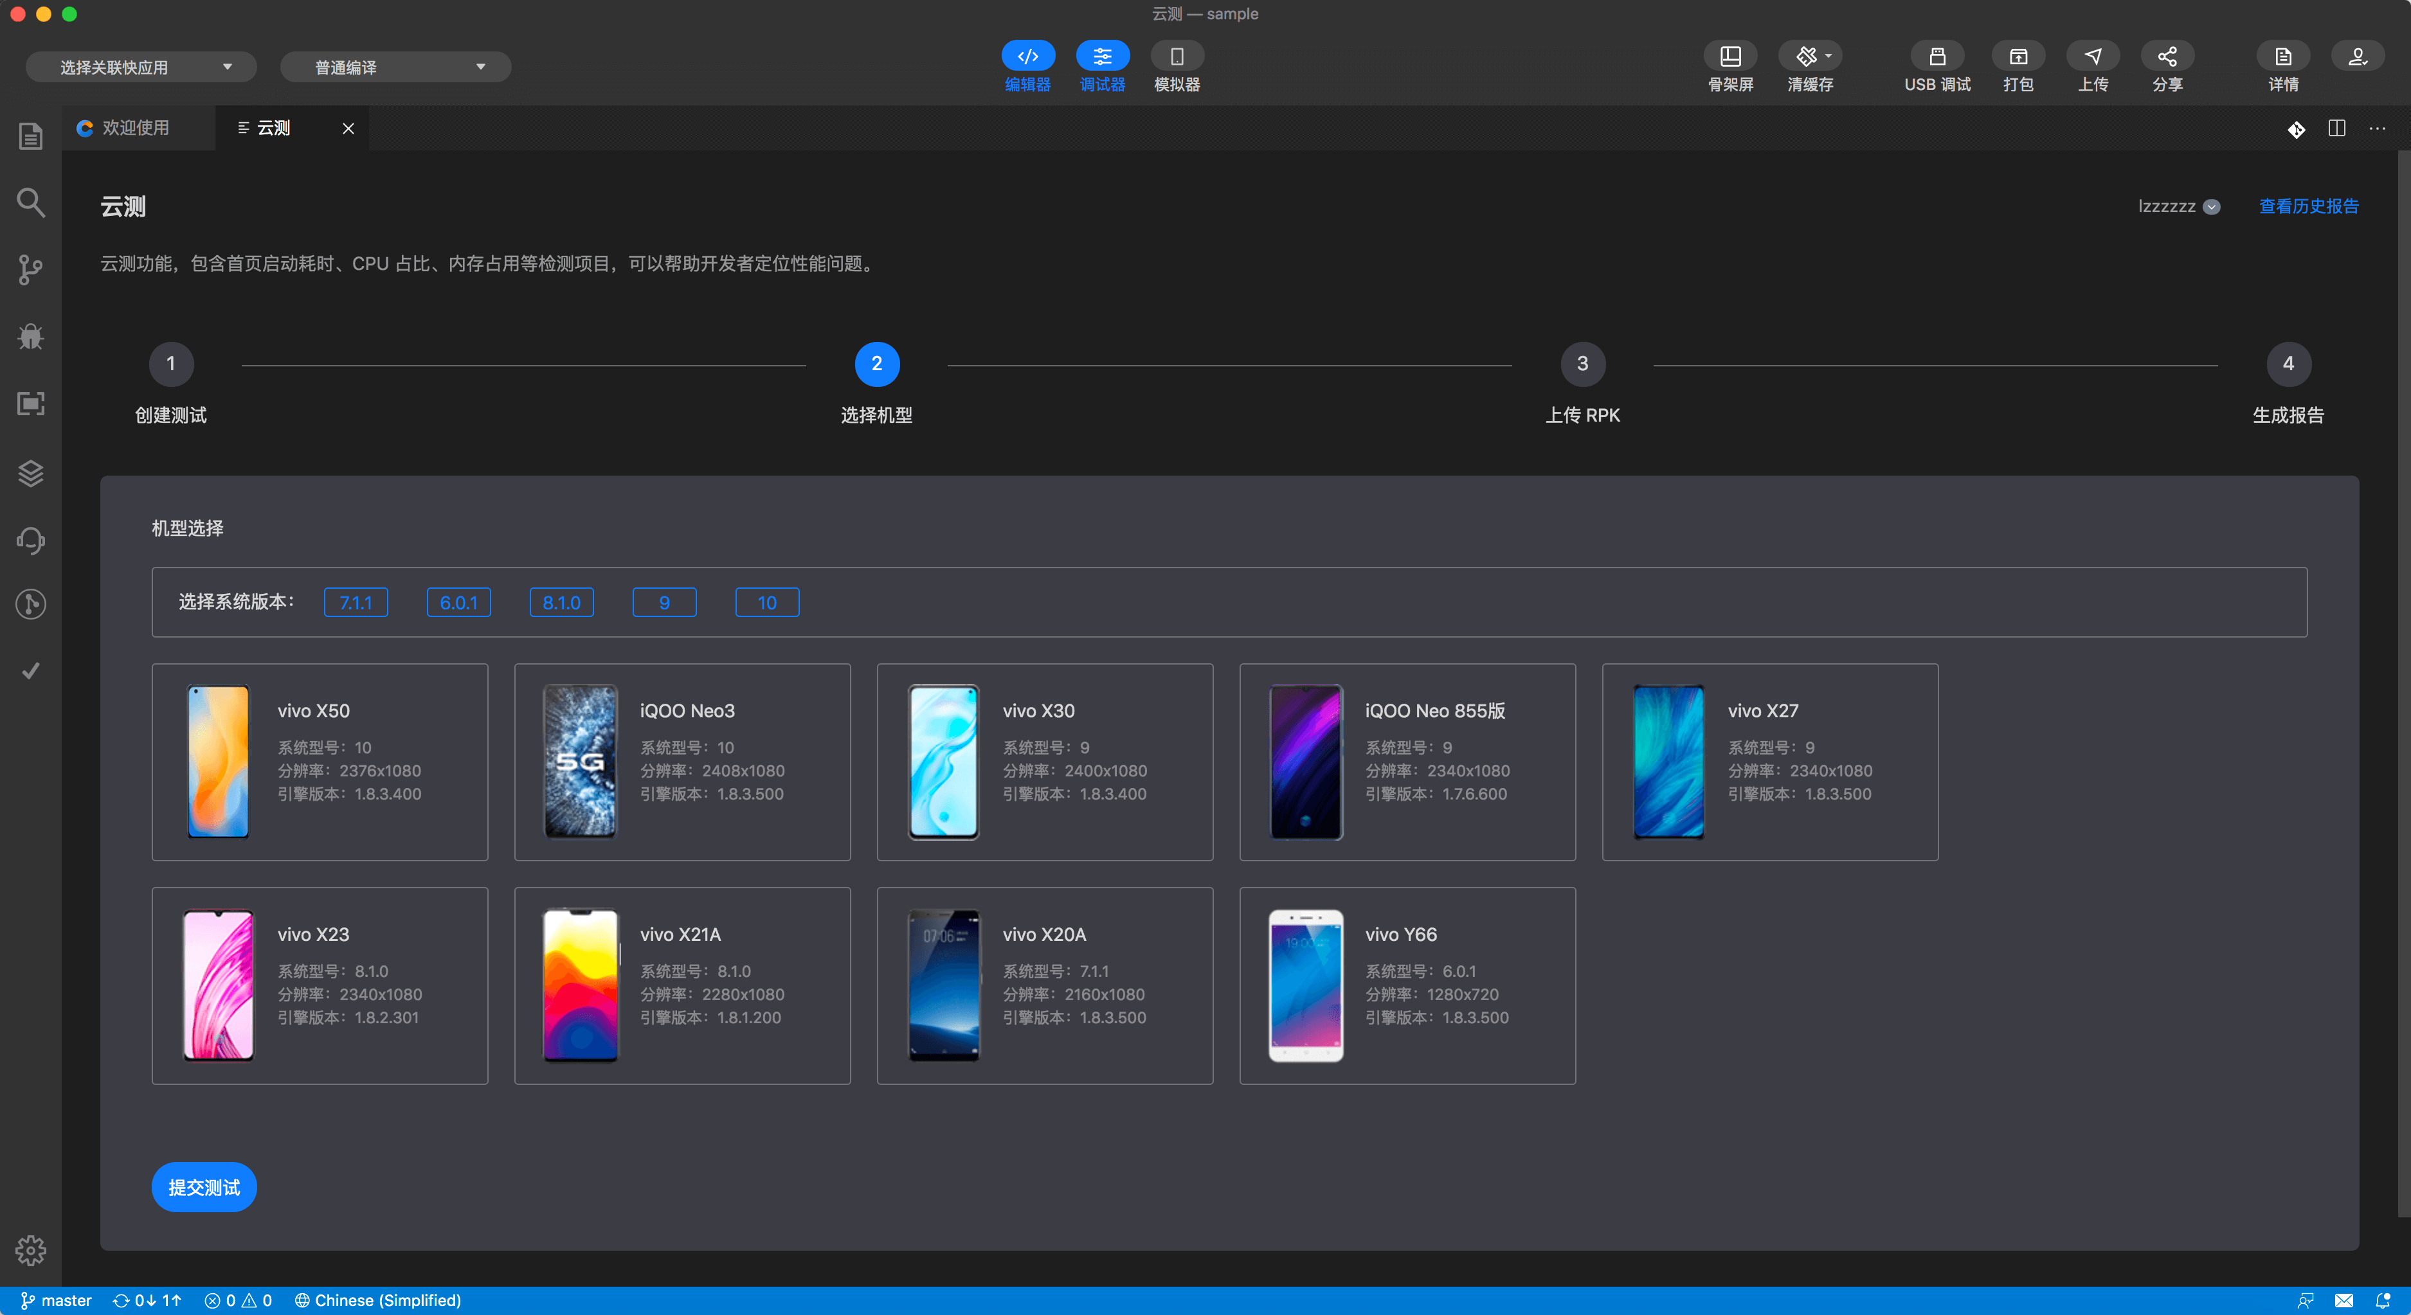Open the bug debug sidebar panel
2411x1315 pixels.
coord(31,336)
